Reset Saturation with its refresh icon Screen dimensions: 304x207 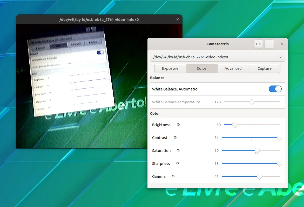[x=178, y=150]
